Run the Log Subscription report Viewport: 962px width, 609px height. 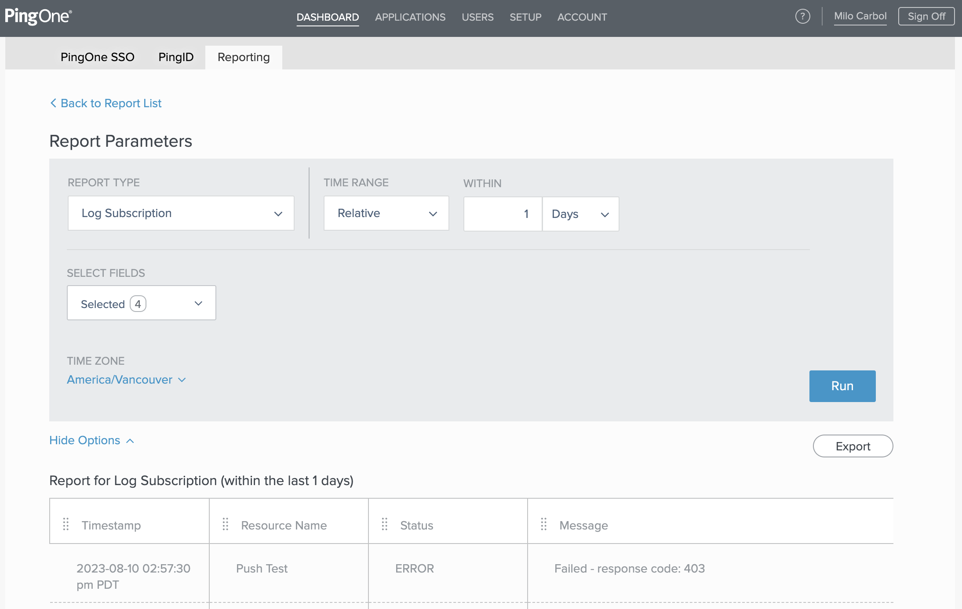842,386
